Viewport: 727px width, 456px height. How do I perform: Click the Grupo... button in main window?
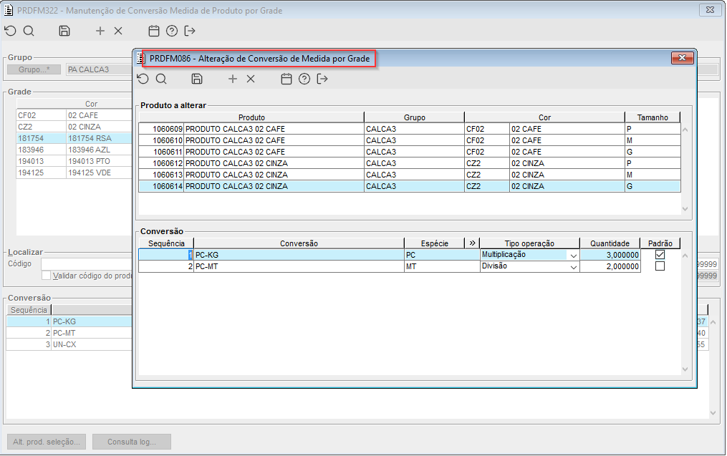pyautogui.click(x=34, y=69)
